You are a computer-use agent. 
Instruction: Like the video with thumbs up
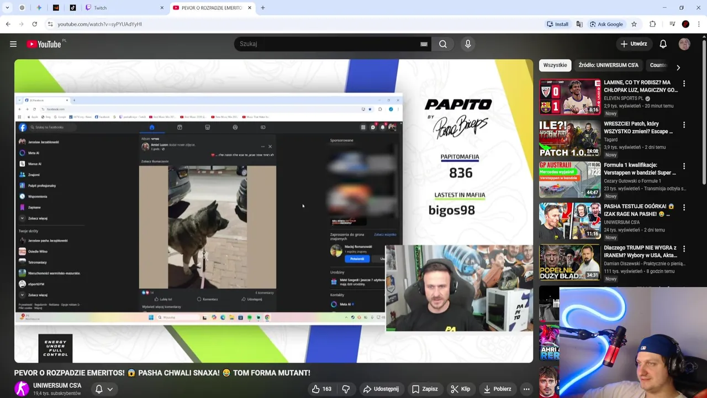pyautogui.click(x=321, y=389)
